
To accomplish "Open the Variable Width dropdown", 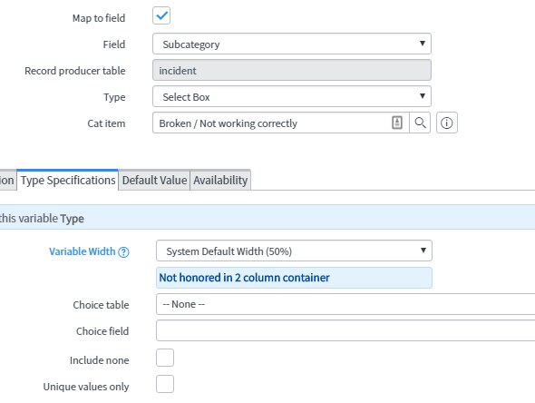I will [294, 251].
